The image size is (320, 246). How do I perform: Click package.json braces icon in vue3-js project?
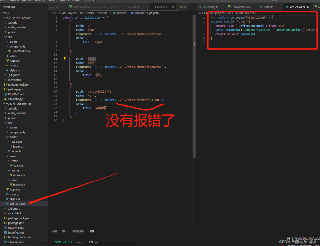5,89
